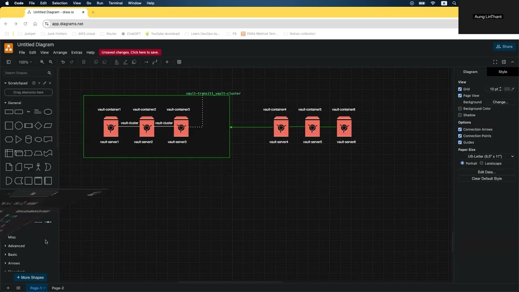Open the Scratchpad help icon
The height and width of the screenshot is (292, 519).
(34, 83)
